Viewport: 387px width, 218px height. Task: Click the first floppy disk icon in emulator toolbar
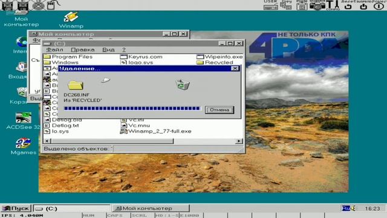(x=7, y=5)
